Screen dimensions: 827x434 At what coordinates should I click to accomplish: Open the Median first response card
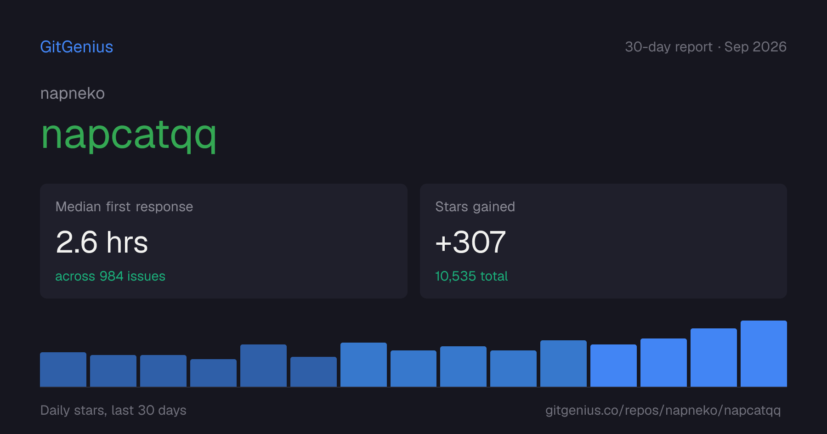pos(224,241)
